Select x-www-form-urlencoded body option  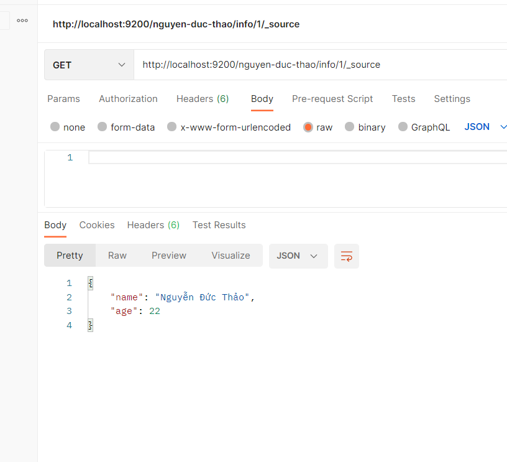(172, 127)
